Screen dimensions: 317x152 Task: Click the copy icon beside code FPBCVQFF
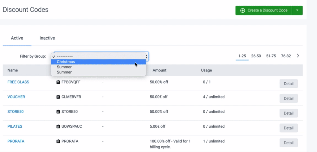point(58,82)
